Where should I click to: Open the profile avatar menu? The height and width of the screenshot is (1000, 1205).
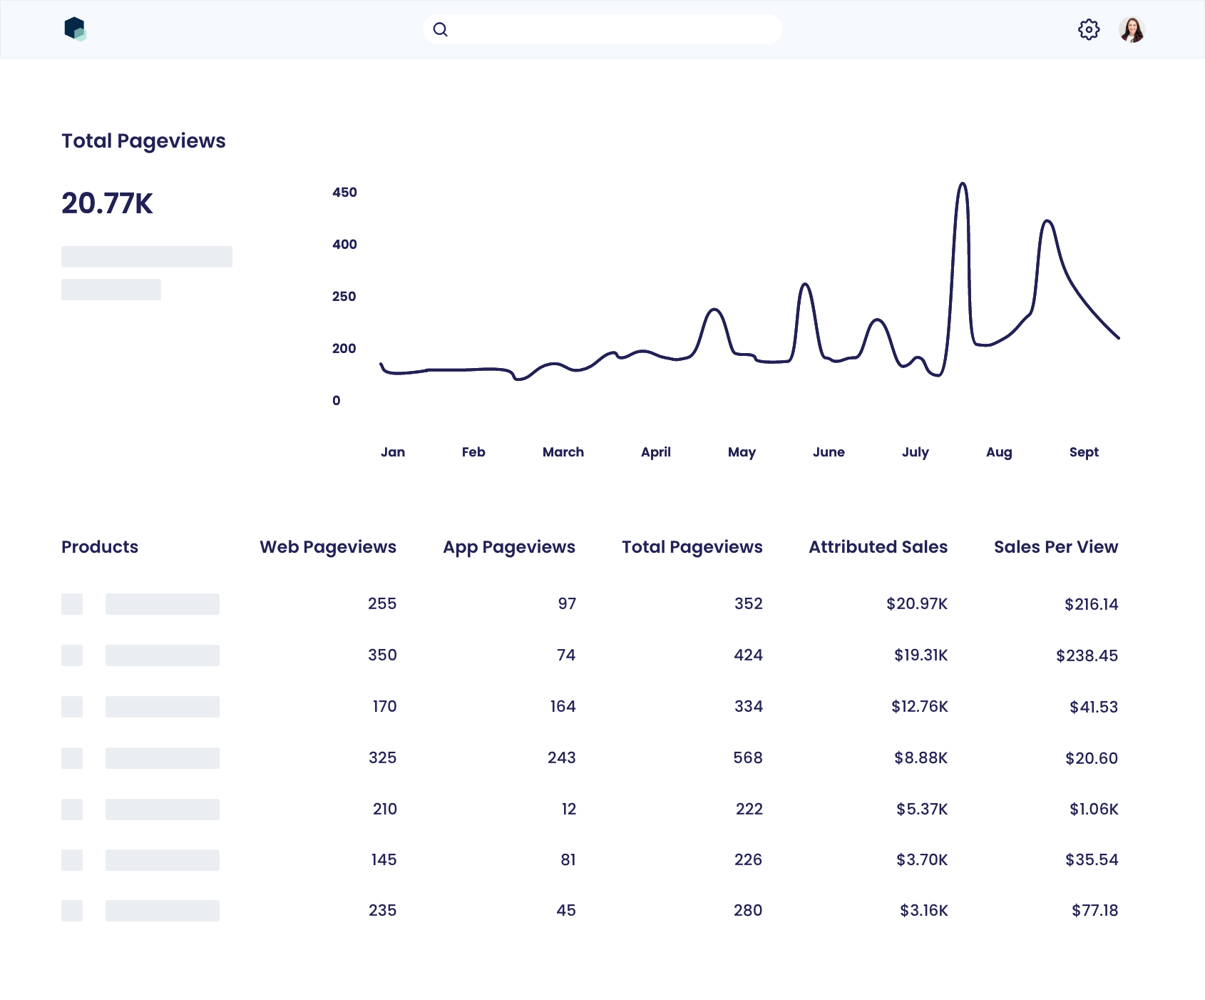coord(1132,29)
